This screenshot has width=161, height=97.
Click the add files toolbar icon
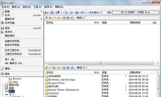(66, 12)
